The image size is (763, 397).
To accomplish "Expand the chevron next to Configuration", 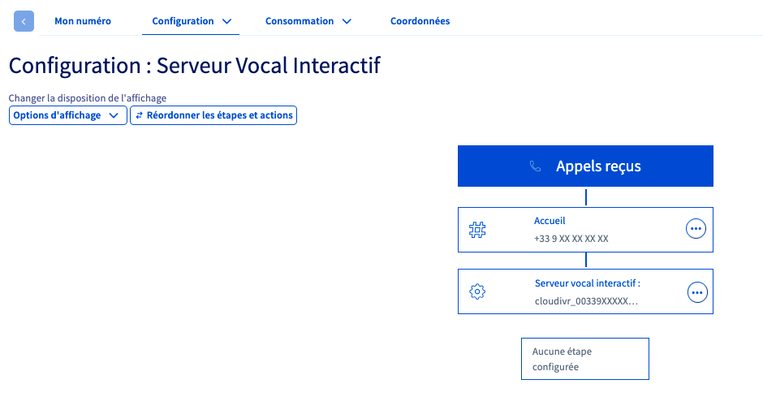I will [226, 21].
